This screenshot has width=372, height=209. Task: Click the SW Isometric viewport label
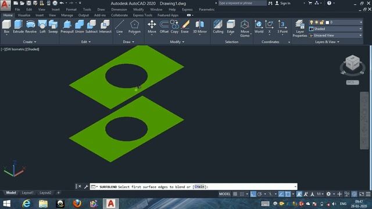16,49
